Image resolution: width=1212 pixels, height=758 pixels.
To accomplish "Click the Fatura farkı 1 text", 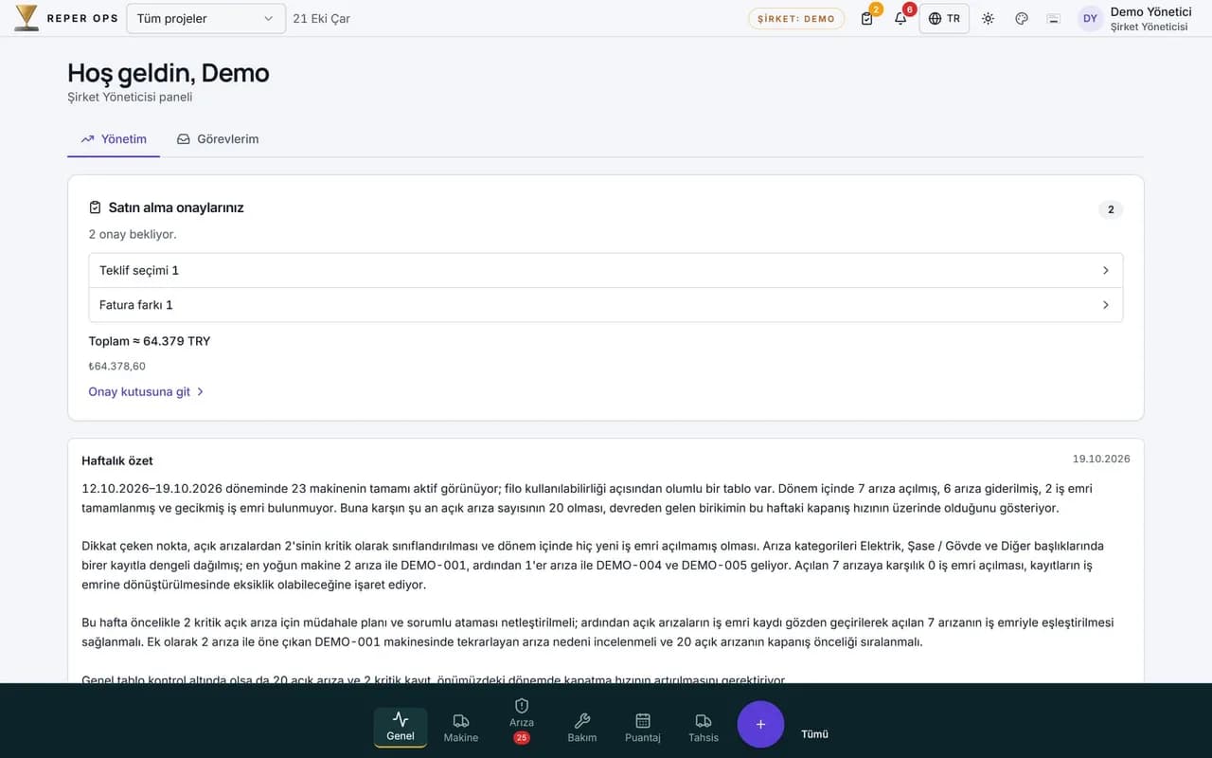I will tap(136, 305).
